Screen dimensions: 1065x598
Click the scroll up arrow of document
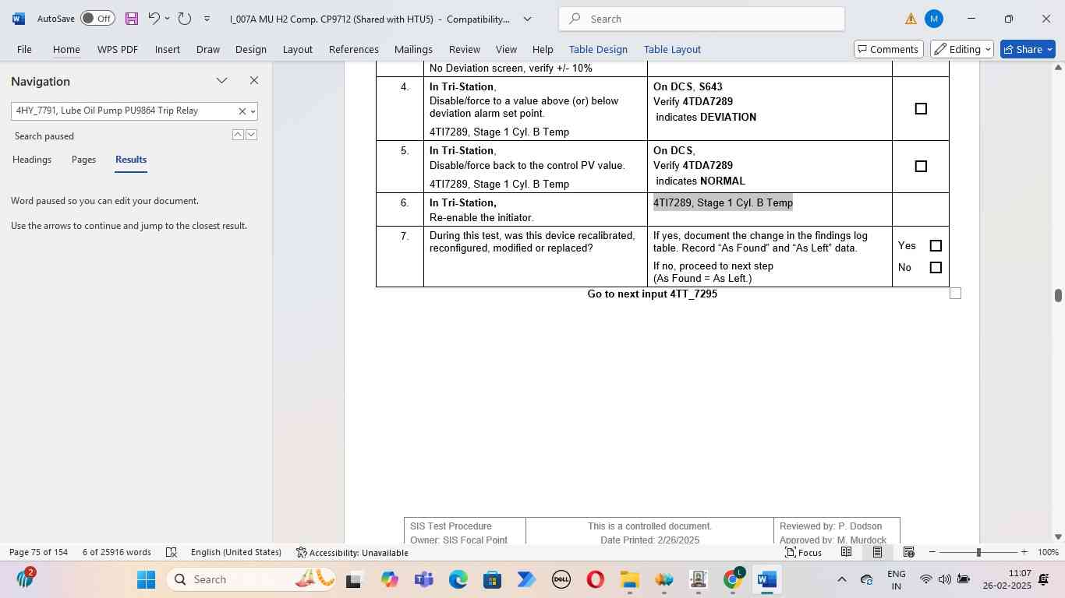(x=1058, y=68)
